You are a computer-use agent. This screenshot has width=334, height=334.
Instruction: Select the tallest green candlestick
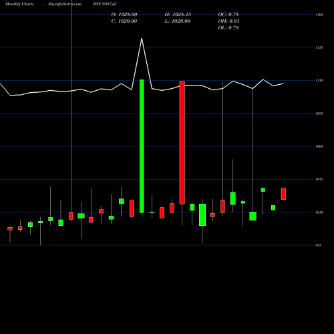pos(142,146)
